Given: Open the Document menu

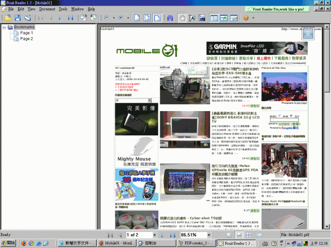Looking at the screenshot, I should point(47,9).
